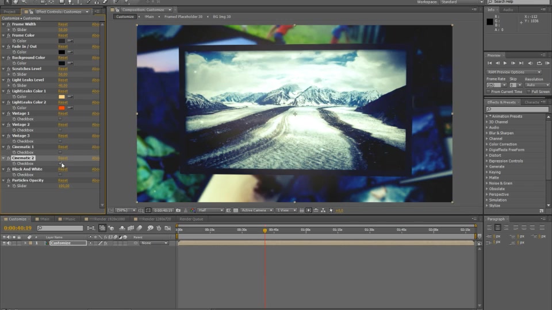Expand the Animation Presets folder
The height and width of the screenshot is (310, 552).
(487, 117)
